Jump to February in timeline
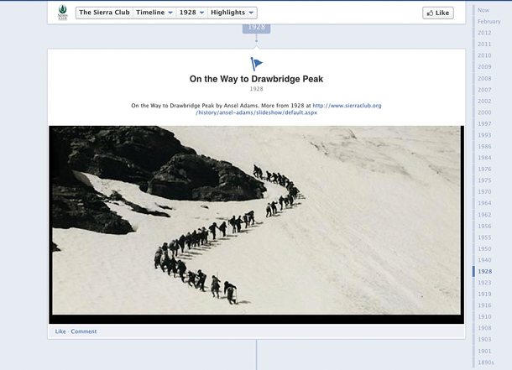Screen dimensions: 512x370 (488, 22)
